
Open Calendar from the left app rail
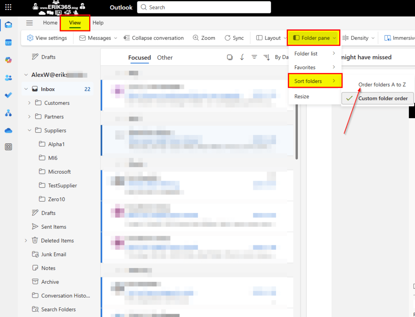8,43
